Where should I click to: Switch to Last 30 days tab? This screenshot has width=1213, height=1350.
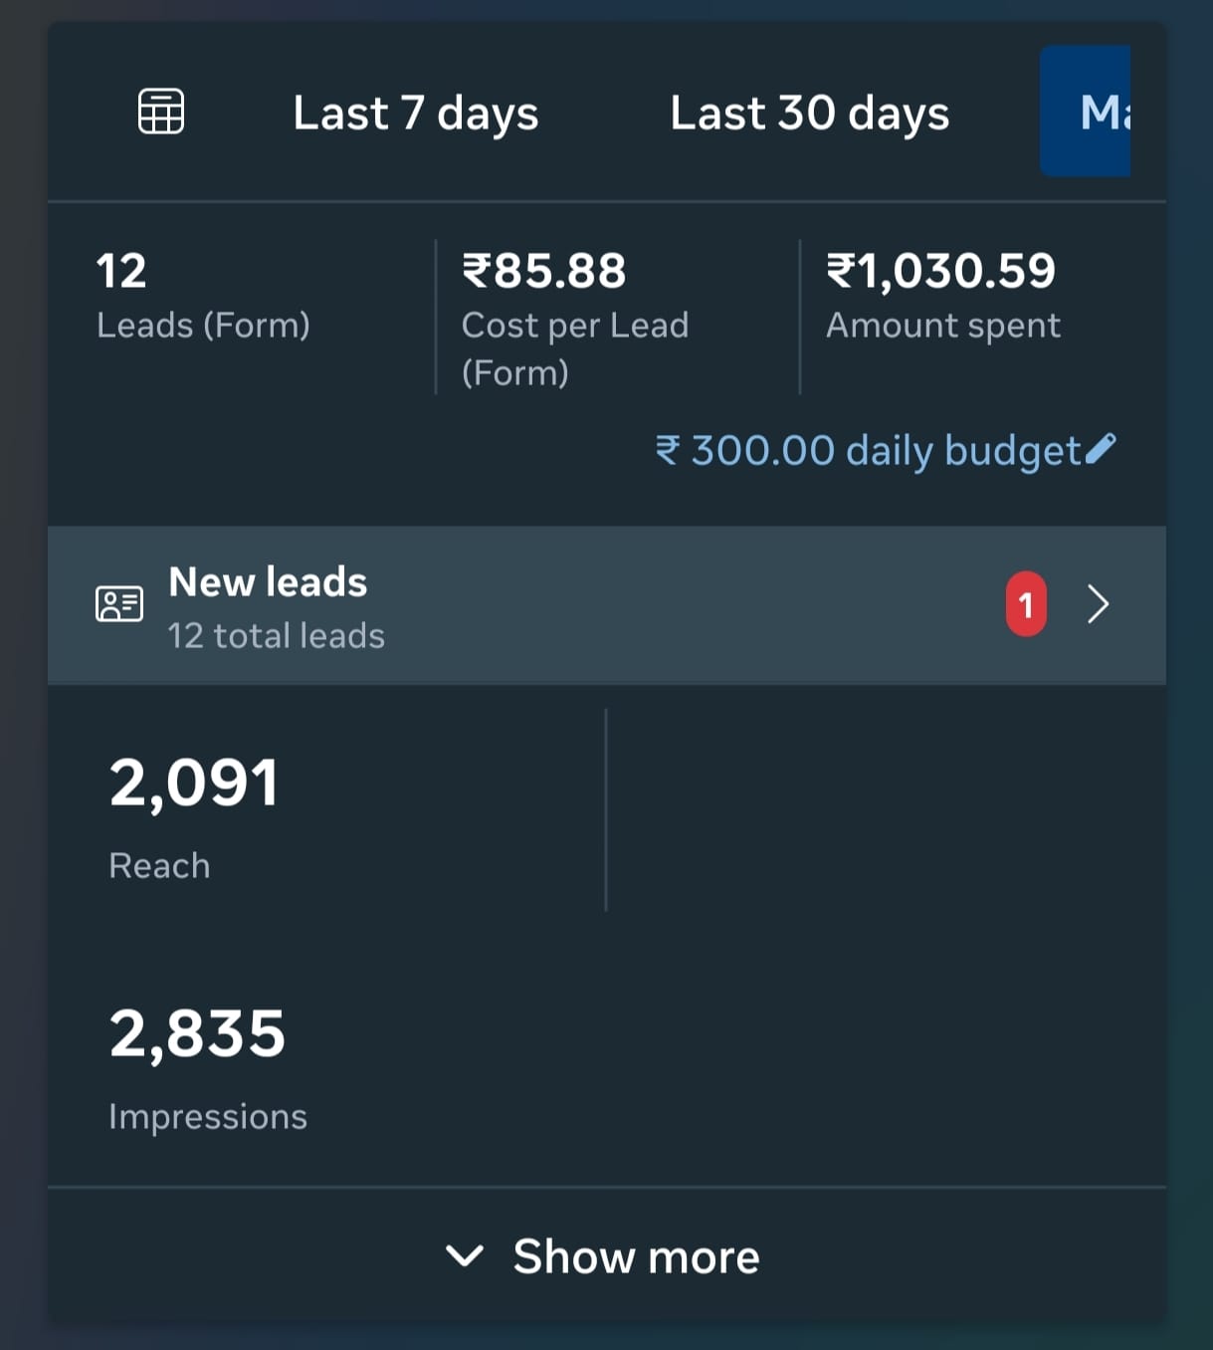809,112
